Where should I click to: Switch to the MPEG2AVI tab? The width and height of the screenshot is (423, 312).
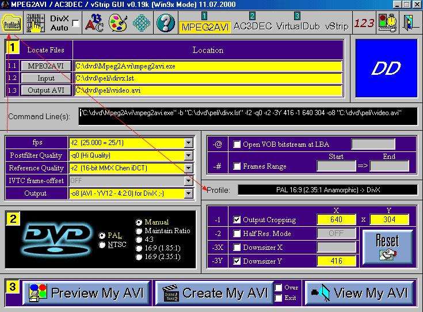[205, 27]
